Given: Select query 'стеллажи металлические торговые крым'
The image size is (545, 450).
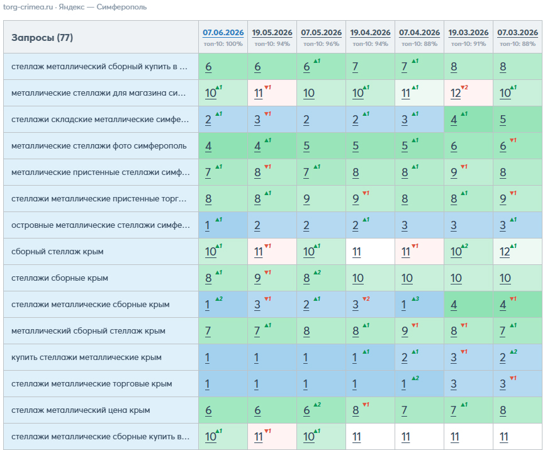Looking at the screenshot, I should 92,384.
